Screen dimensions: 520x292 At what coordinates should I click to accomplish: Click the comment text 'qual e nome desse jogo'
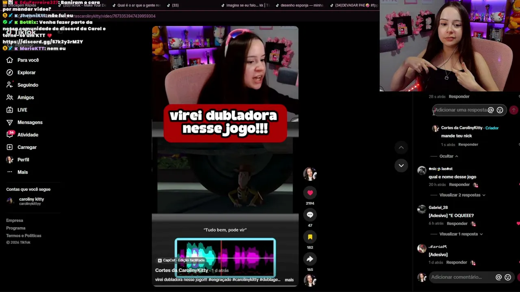pos(452,177)
